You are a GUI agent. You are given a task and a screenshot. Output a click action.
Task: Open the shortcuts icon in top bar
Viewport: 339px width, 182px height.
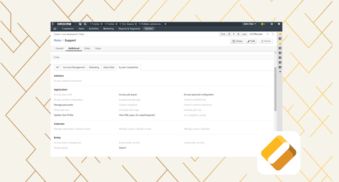80,24
